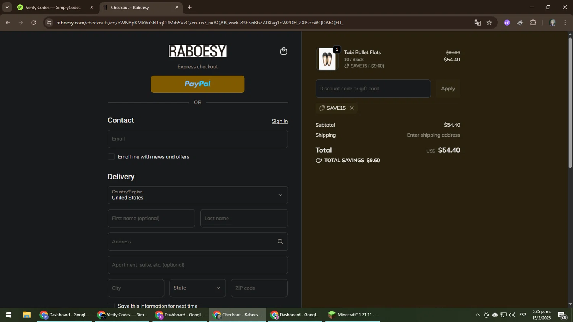The height and width of the screenshot is (322, 573).
Task: Open Chrome three-dot menu
Action: click(565, 23)
